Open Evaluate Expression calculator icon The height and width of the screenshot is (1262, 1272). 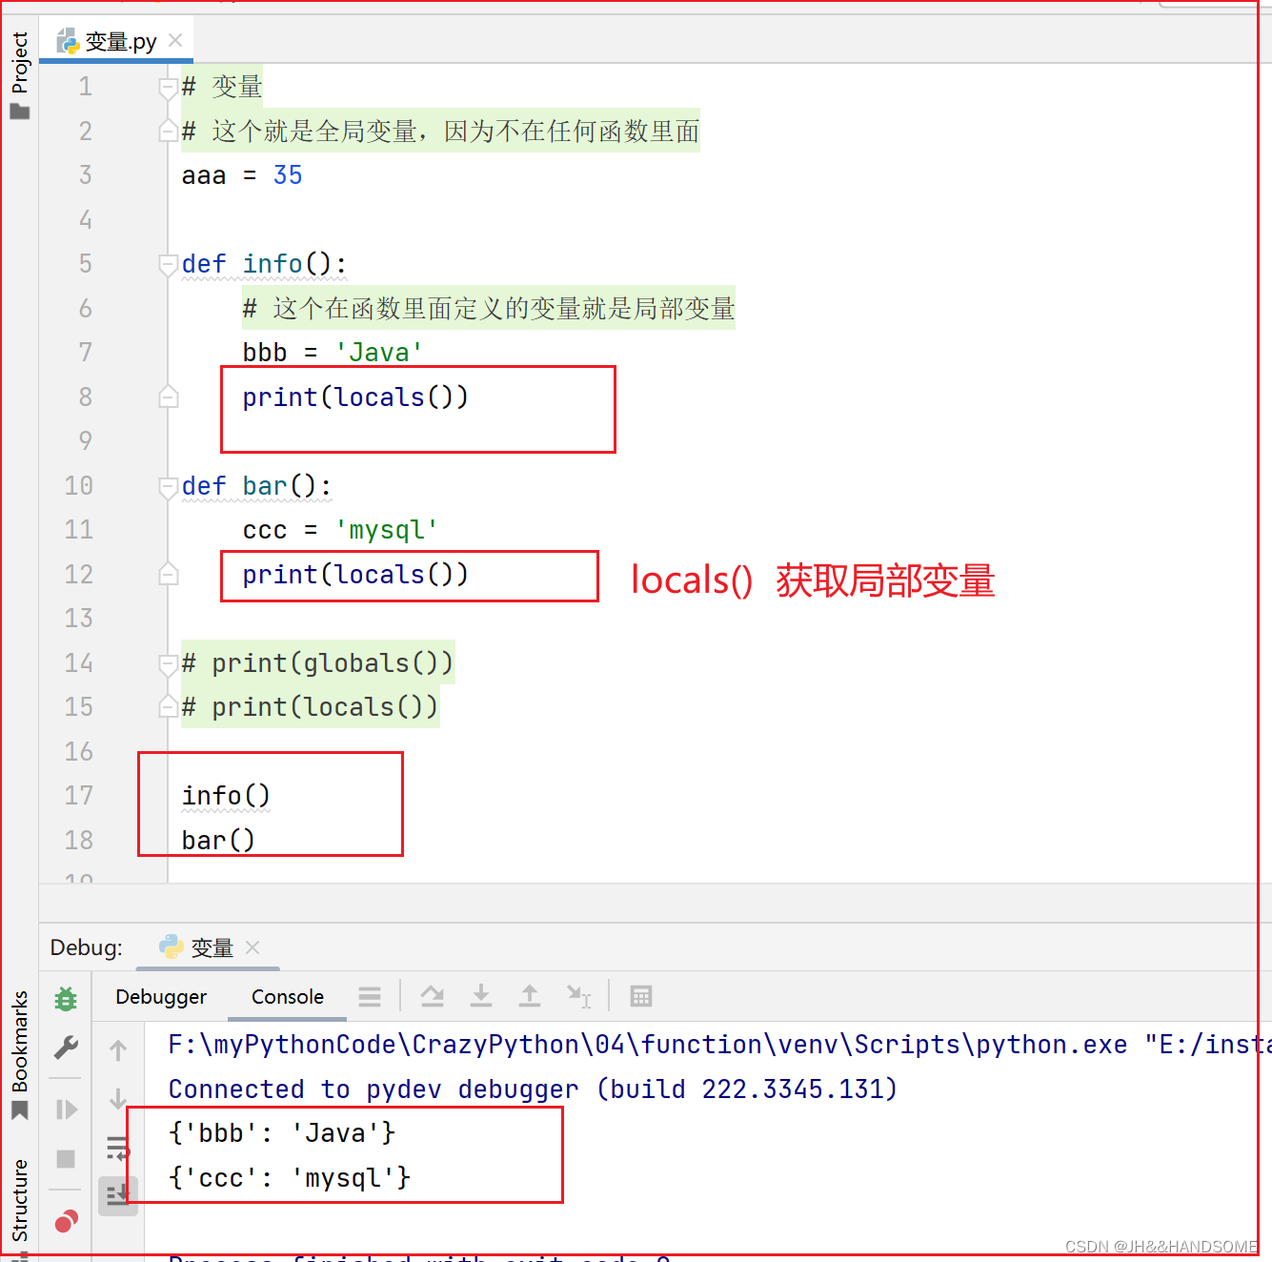tap(641, 996)
